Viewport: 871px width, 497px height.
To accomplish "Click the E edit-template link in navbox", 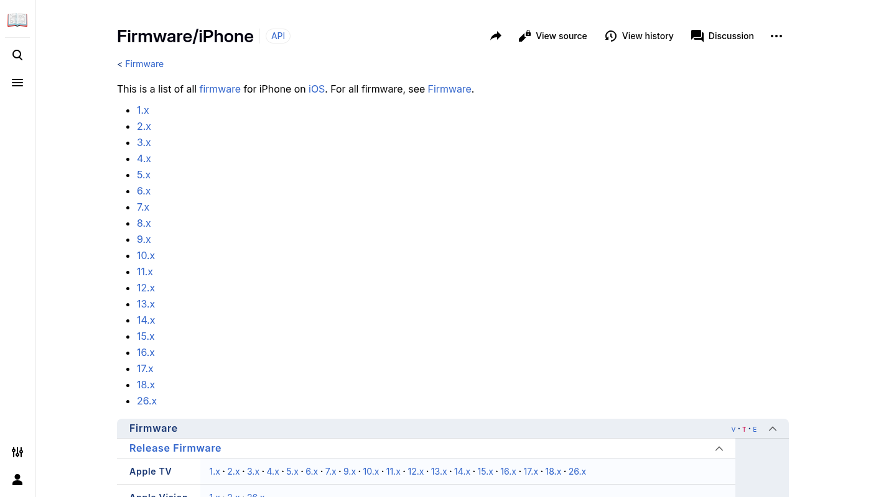I will tap(755, 429).
